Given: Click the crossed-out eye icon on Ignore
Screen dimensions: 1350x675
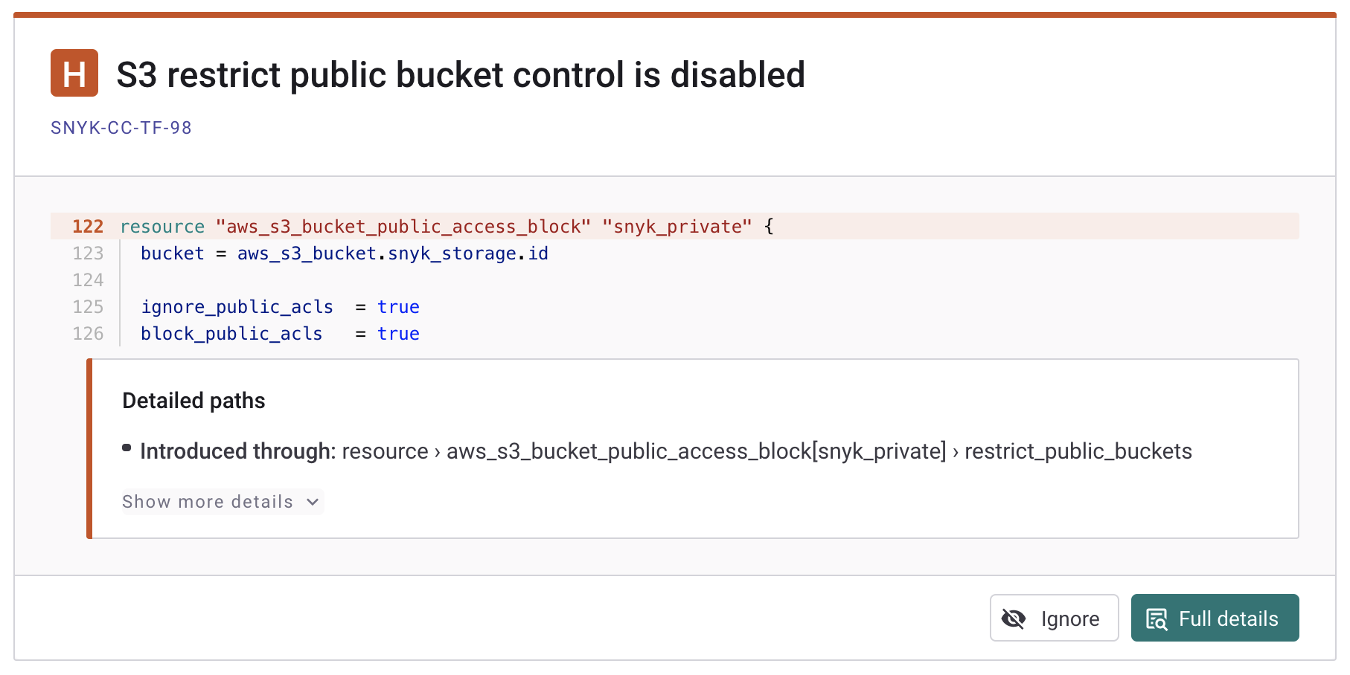Looking at the screenshot, I should point(1014,619).
